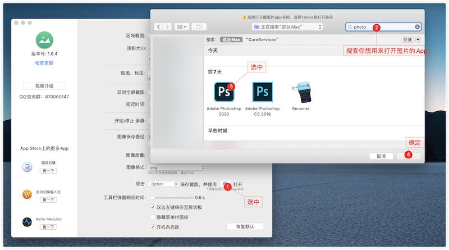This screenshot has height=250, width=449.
Task: Open the view mode selector in dialog
Action: pos(181,27)
